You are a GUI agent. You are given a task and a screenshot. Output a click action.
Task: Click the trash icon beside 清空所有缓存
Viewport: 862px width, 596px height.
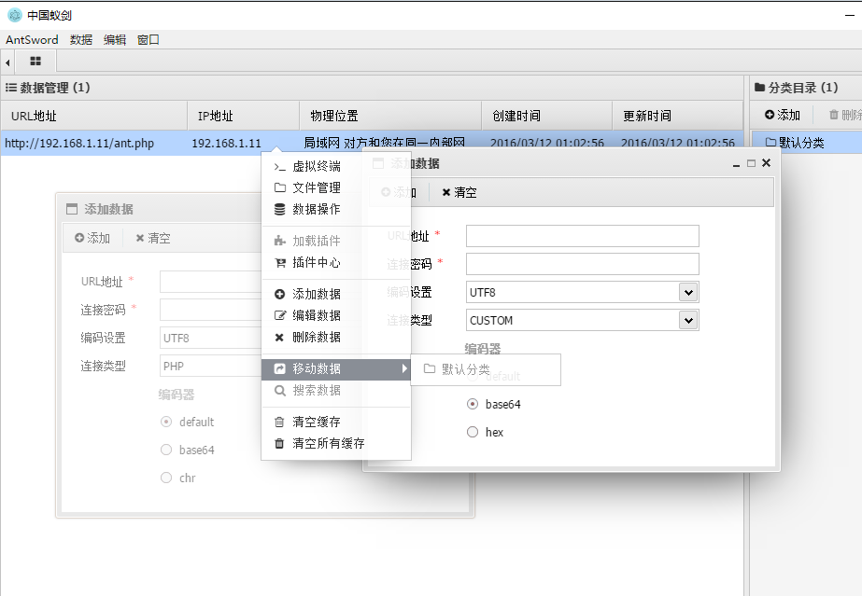(x=279, y=443)
